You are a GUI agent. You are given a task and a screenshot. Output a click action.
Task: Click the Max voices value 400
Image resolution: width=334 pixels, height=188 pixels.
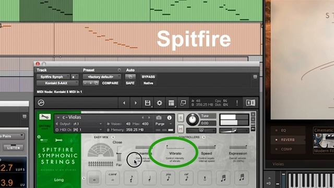tap(145, 124)
